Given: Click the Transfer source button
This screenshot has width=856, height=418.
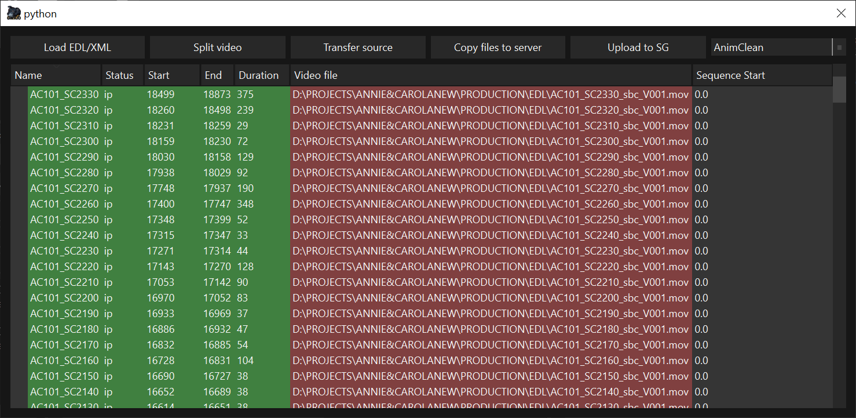Looking at the screenshot, I should click(x=358, y=48).
